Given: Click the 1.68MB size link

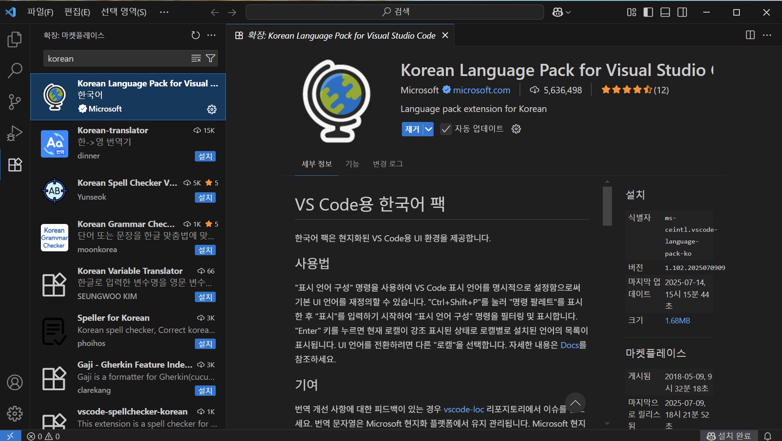Looking at the screenshot, I should pyautogui.click(x=677, y=321).
